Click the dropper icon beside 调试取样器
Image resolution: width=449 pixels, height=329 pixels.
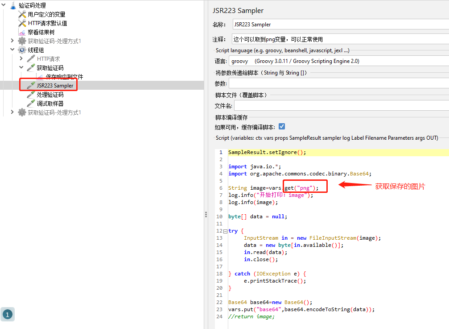31,103
